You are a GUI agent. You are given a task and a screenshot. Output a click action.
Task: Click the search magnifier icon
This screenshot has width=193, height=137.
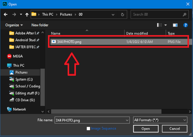[x=184, y=14]
